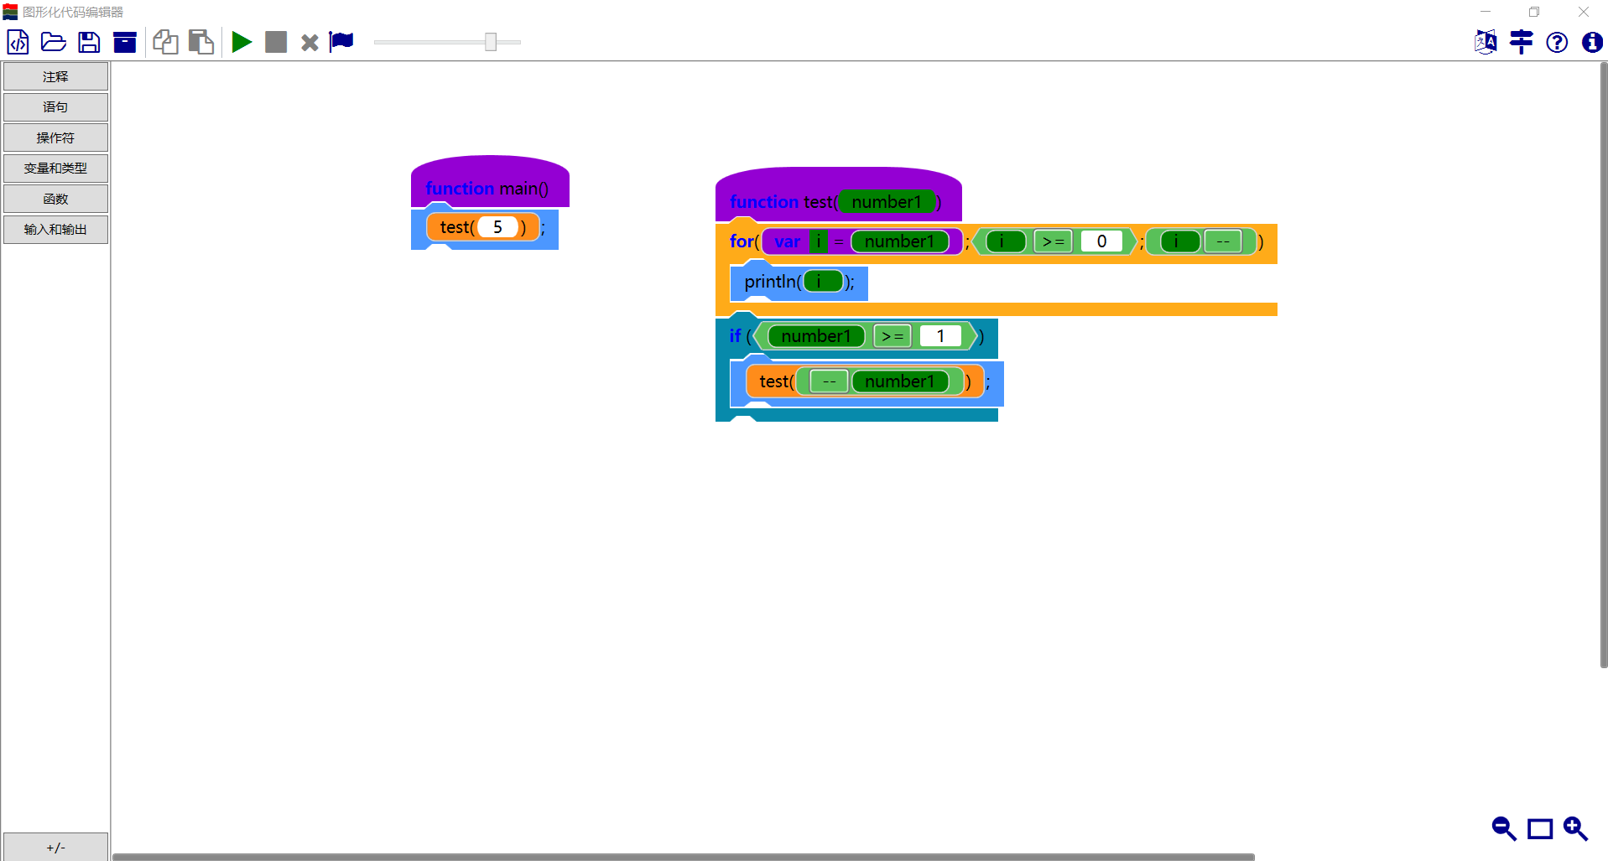Image resolution: width=1608 pixels, height=861 pixels.
Task: Edit the 0 value in for condition
Action: pos(1101,241)
